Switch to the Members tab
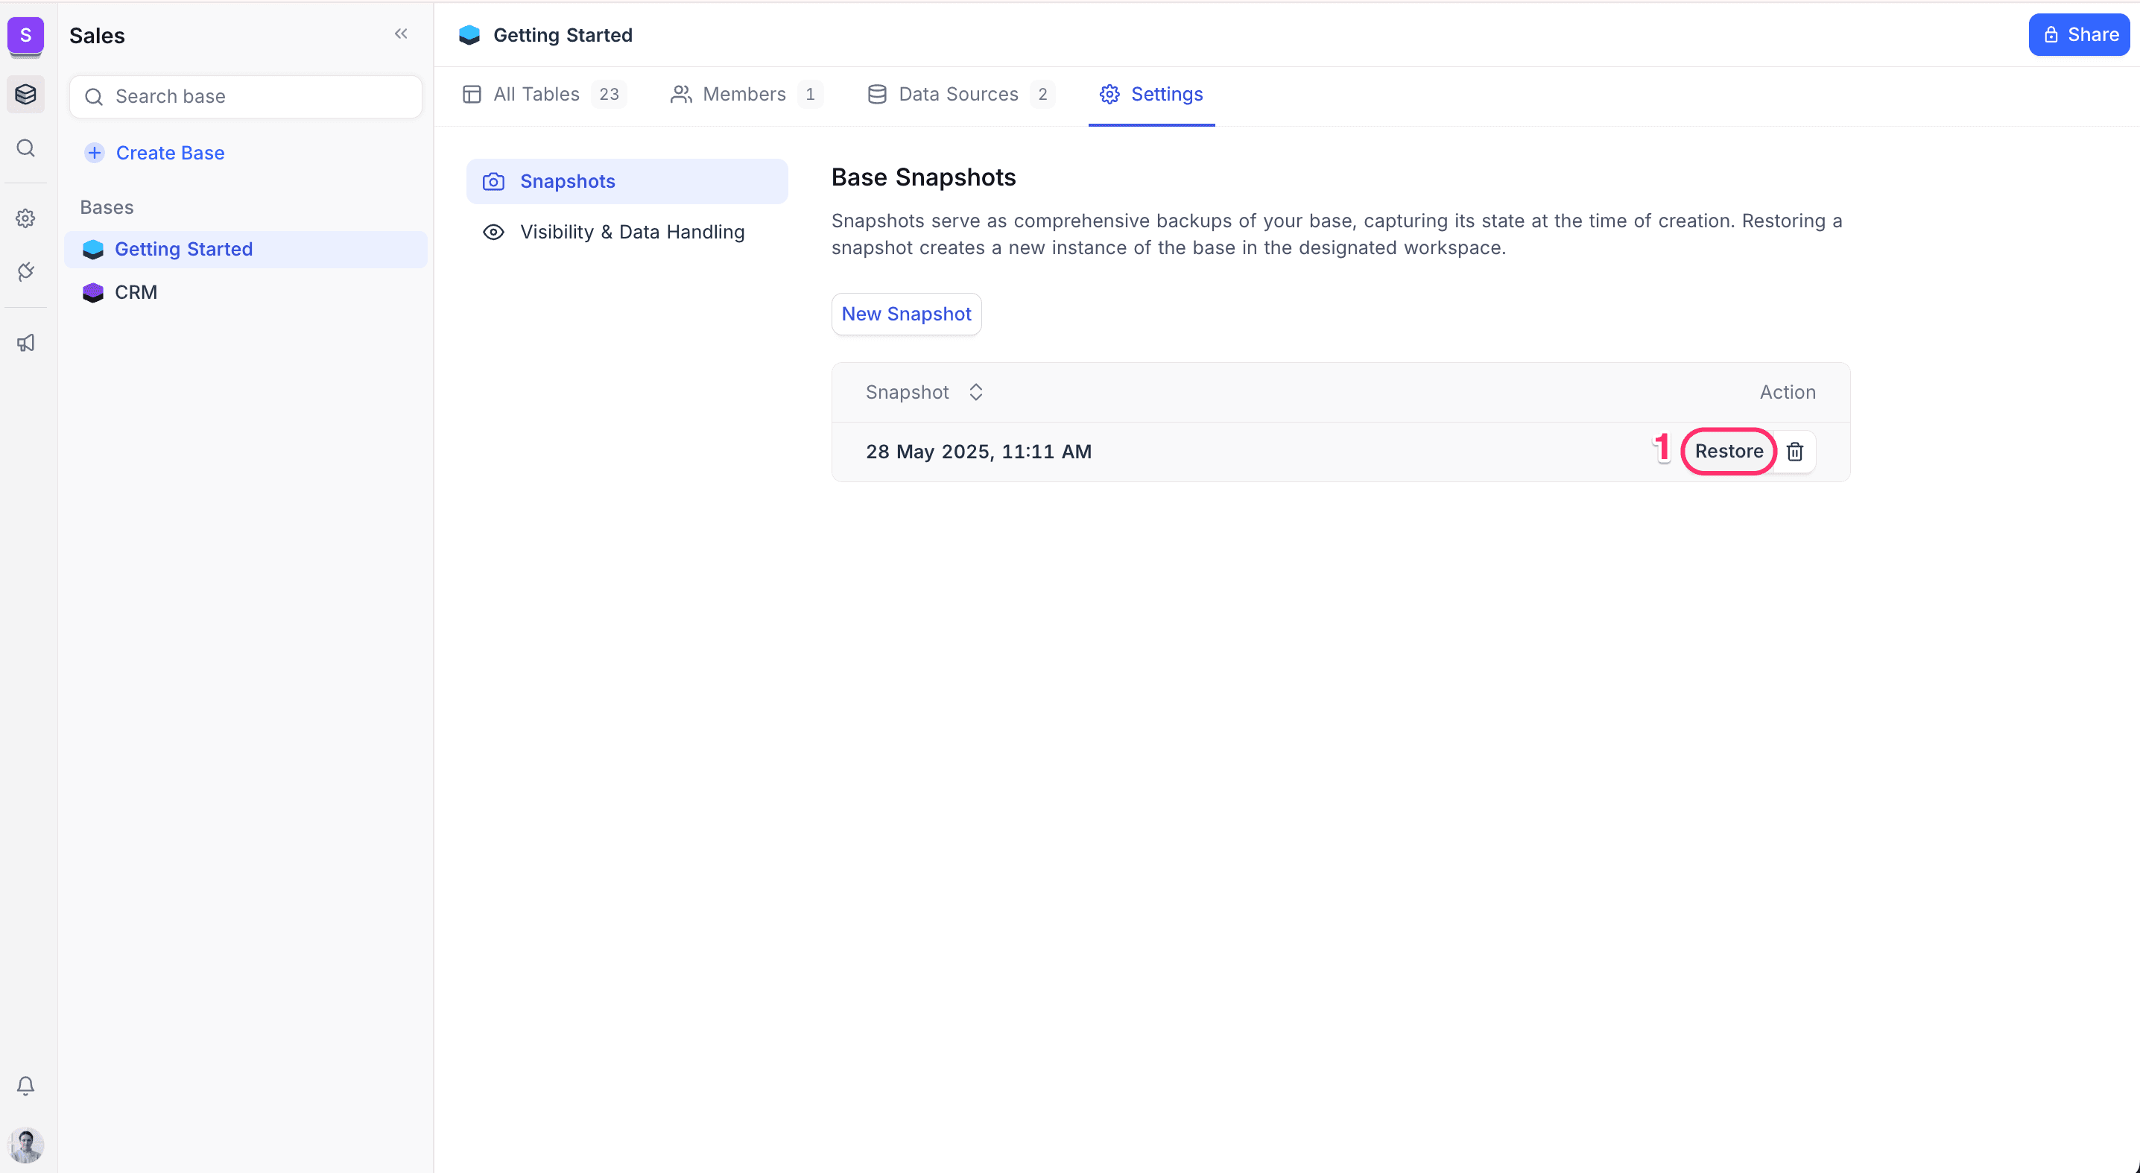The height and width of the screenshot is (1173, 2140). (x=745, y=94)
